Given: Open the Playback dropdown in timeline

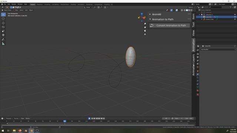Looking at the screenshot, I should point(9,119).
